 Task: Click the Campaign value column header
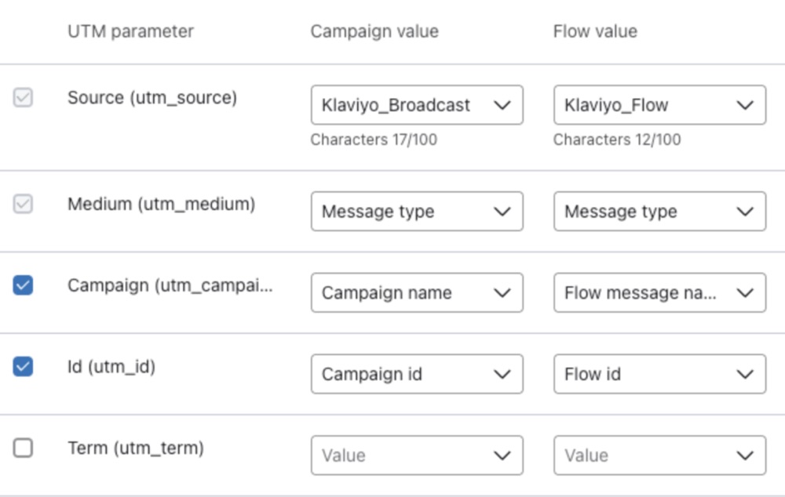374,31
